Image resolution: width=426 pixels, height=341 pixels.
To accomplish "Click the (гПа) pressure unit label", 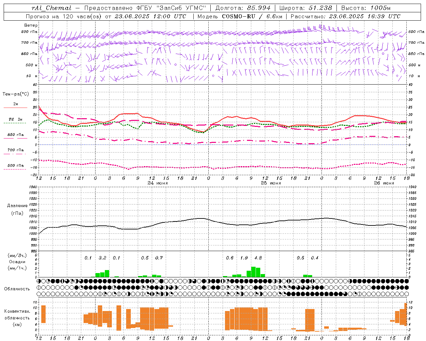I will tap(17, 213).
